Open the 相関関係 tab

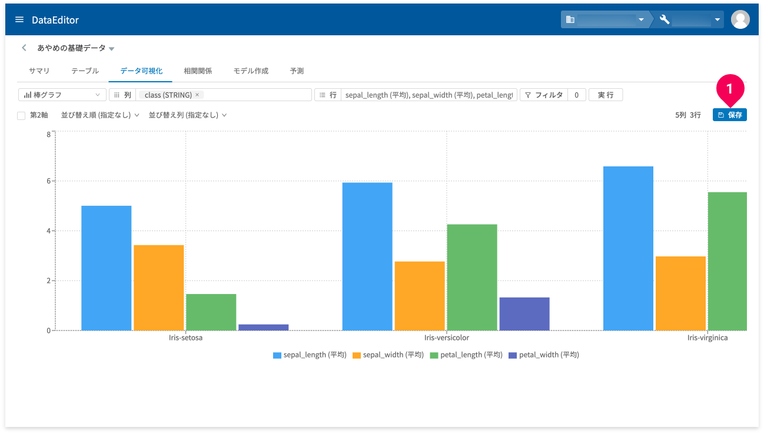[x=198, y=71]
